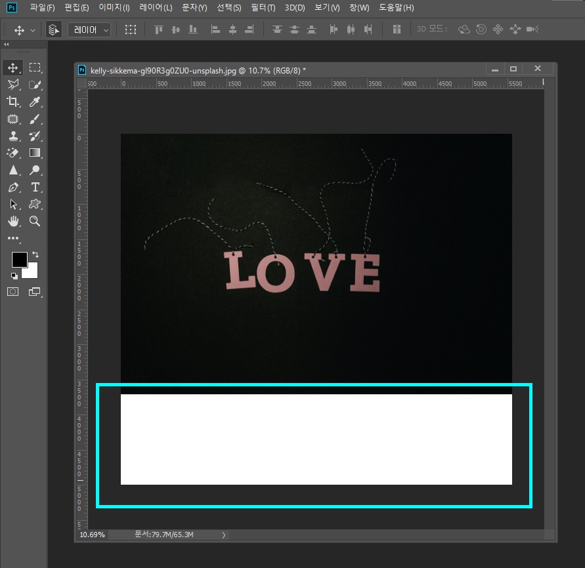Open the Move tool preset picker arrow
This screenshot has height=568, width=585.
pos(33,30)
